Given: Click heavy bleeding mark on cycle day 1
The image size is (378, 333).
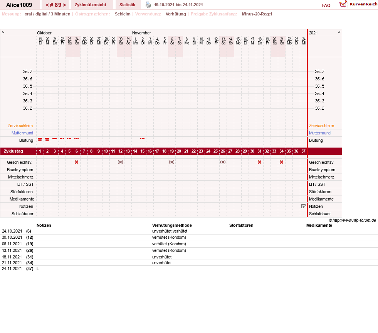Looking at the screenshot, I should [x=40, y=139].
